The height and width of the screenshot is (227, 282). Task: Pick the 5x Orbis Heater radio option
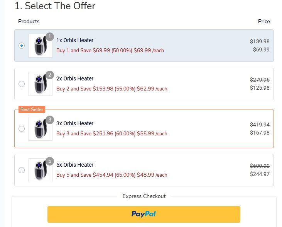[22, 170]
